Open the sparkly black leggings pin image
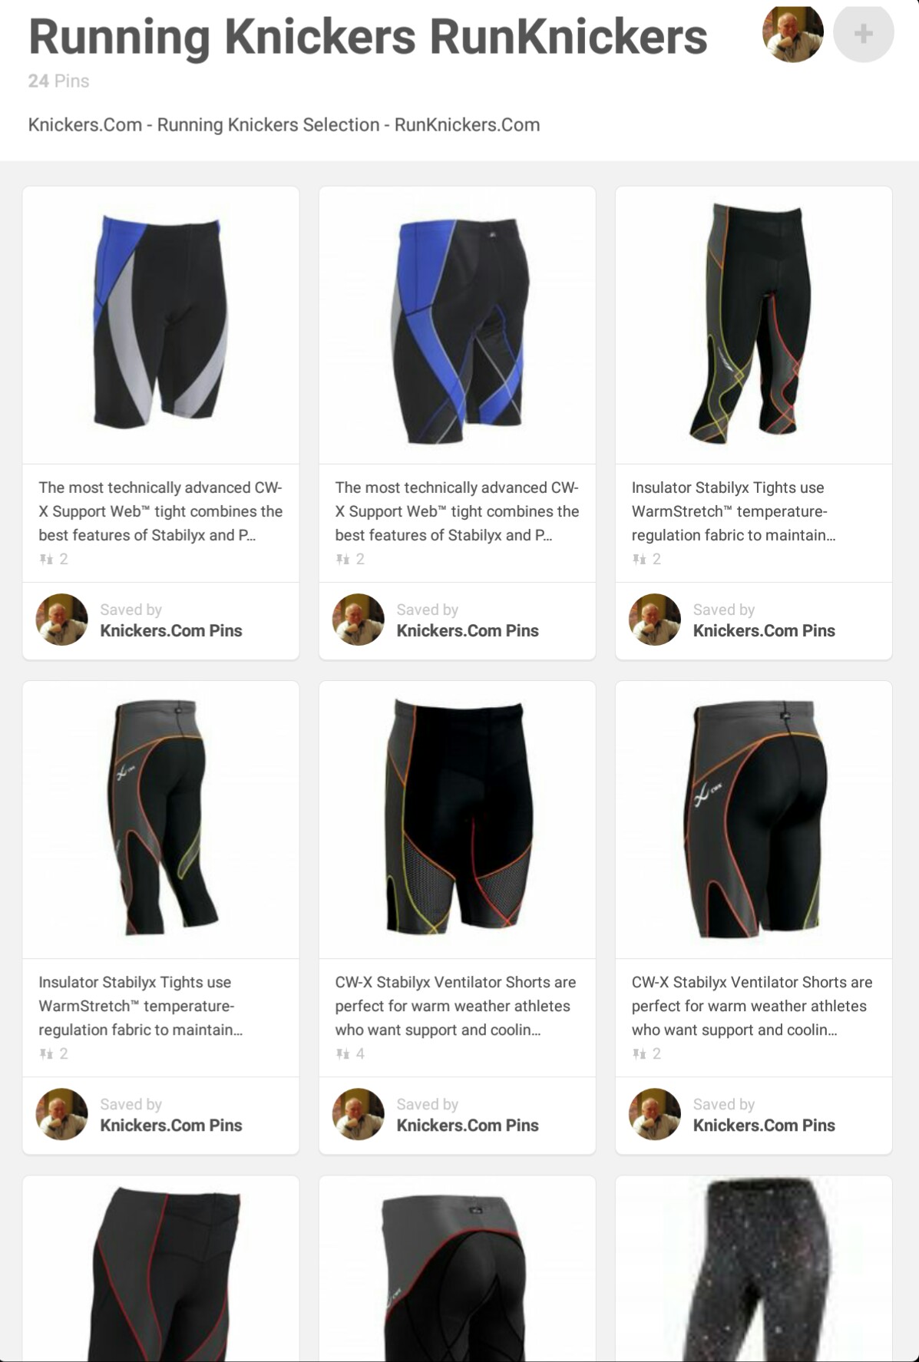The width and height of the screenshot is (919, 1362). click(754, 1268)
